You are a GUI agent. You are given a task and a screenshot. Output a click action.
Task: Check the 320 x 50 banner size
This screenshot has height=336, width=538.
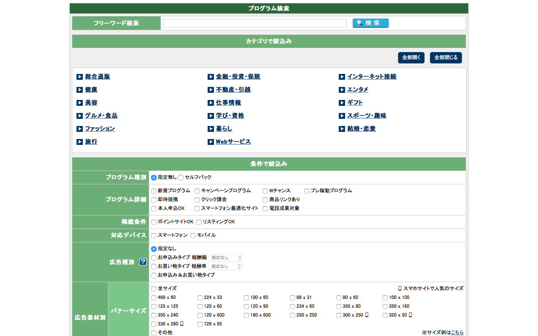coord(385,315)
